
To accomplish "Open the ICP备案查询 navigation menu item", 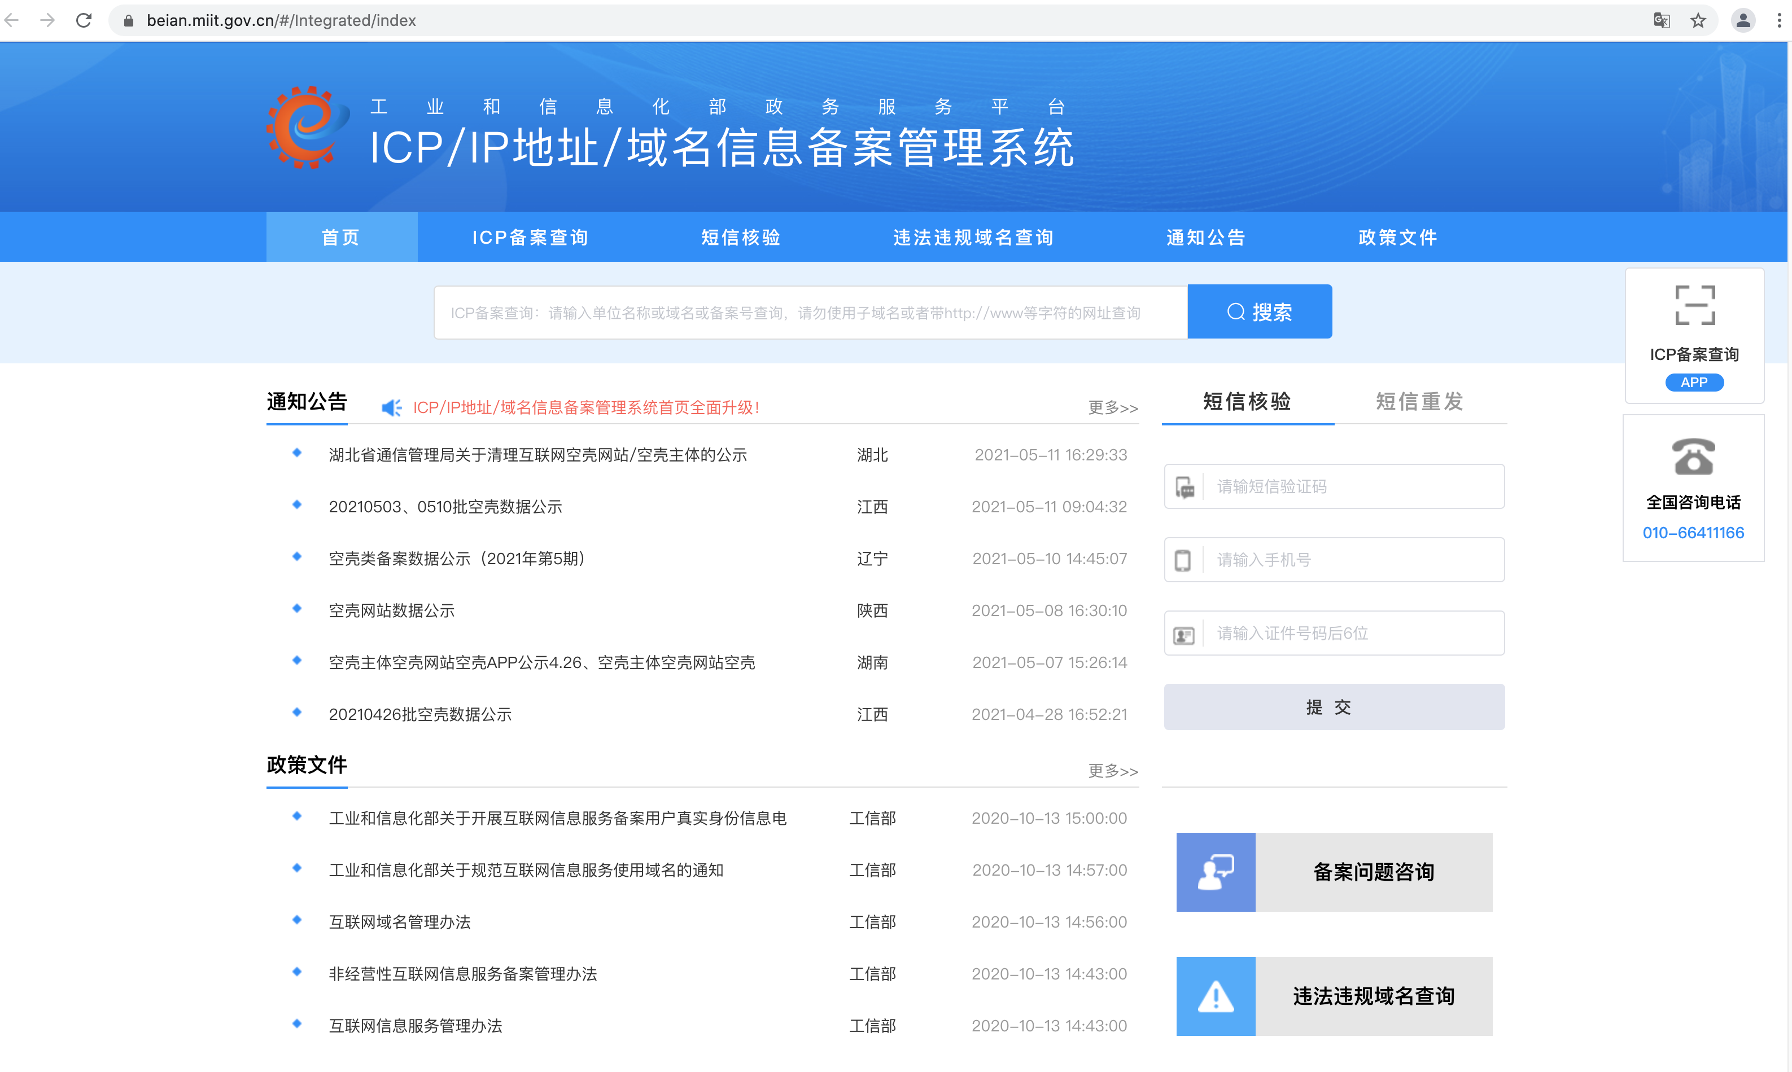I will (x=530, y=237).
